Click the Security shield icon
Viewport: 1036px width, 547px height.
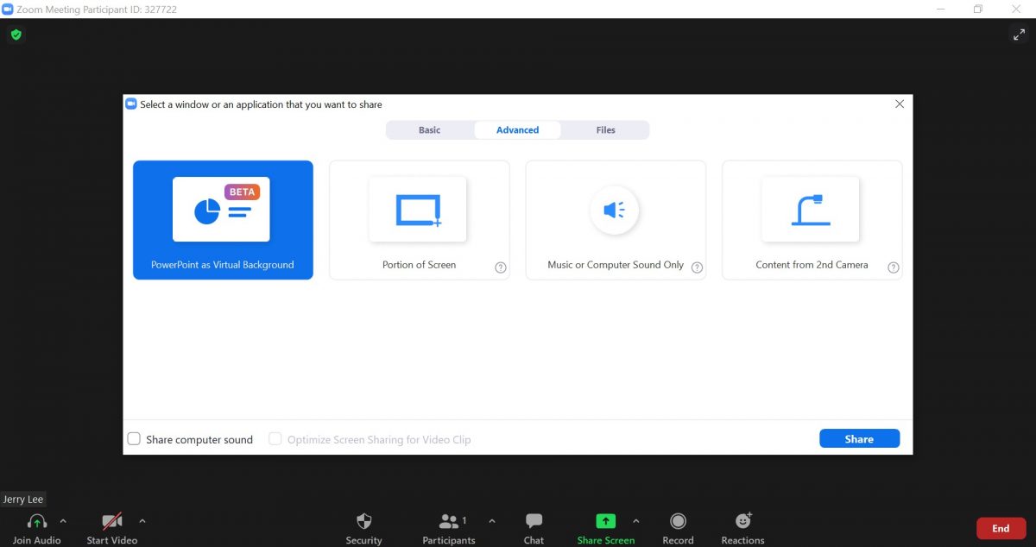(x=363, y=521)
